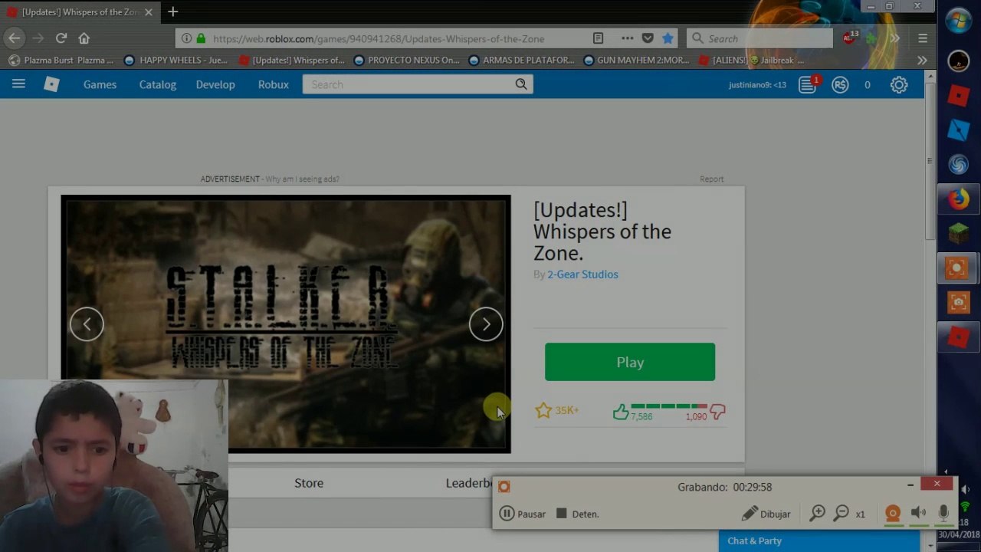Open system volume tray icon

coord(966,489)
